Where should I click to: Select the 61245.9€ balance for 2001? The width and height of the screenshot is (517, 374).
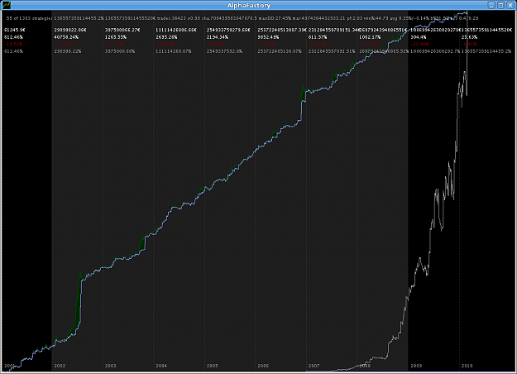click(x=15, y=30)
